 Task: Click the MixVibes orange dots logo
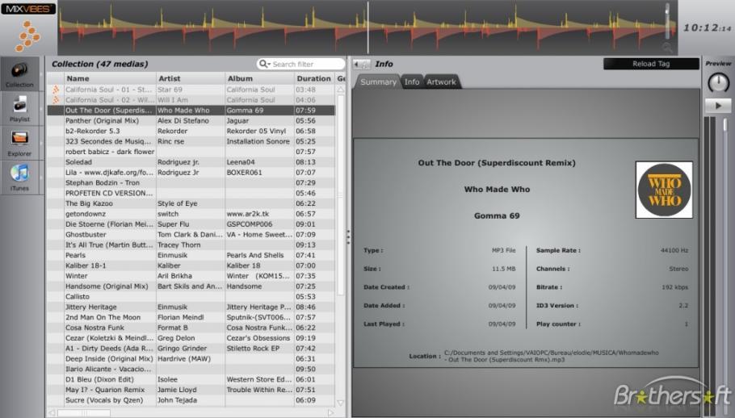27,36
